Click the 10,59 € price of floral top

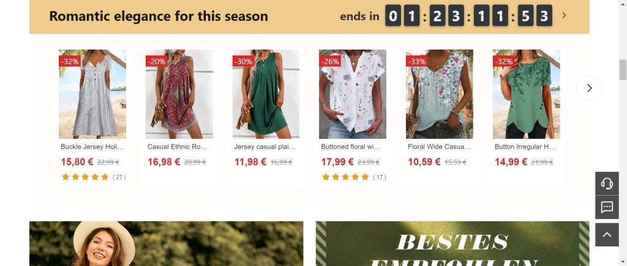pyautogui.click(x=424, y=162)
